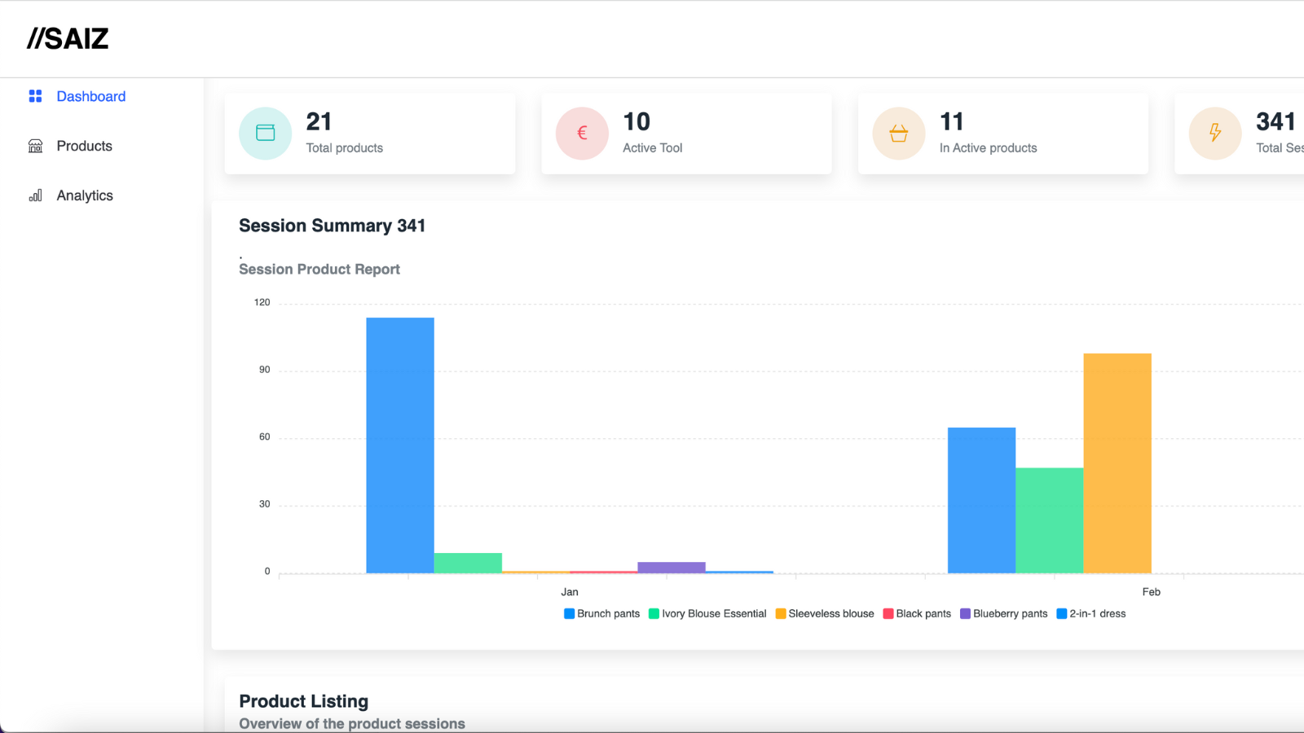Toggle Brunch pants series in chart legend
Screen dimensions: 1304x733
tap(601, 613)
